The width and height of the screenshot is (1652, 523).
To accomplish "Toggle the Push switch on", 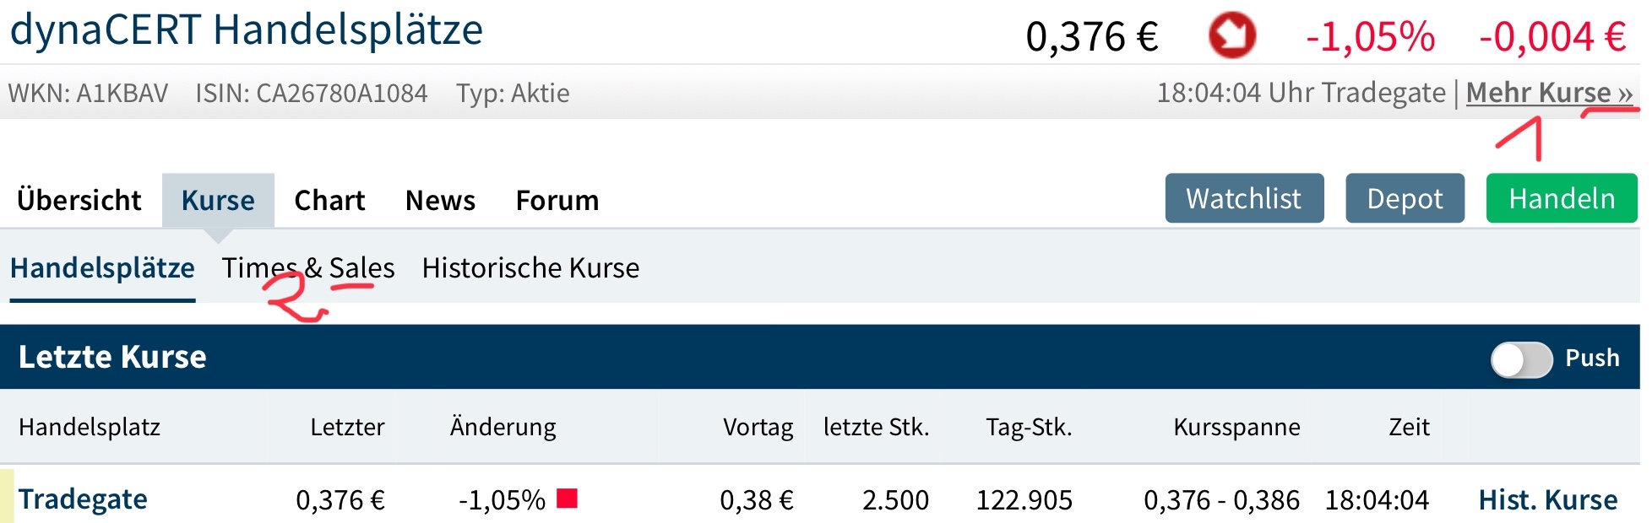I will pyautogui.click(x=1521, y=359).
